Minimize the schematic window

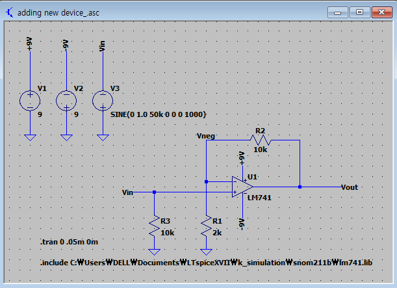point(337,12)
